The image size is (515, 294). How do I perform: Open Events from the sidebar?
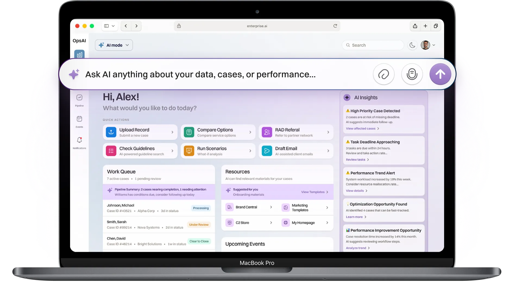79,119
